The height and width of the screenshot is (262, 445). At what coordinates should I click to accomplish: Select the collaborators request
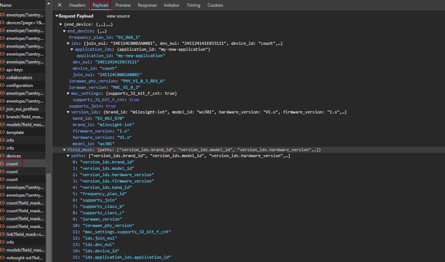[x=23, y=78]
